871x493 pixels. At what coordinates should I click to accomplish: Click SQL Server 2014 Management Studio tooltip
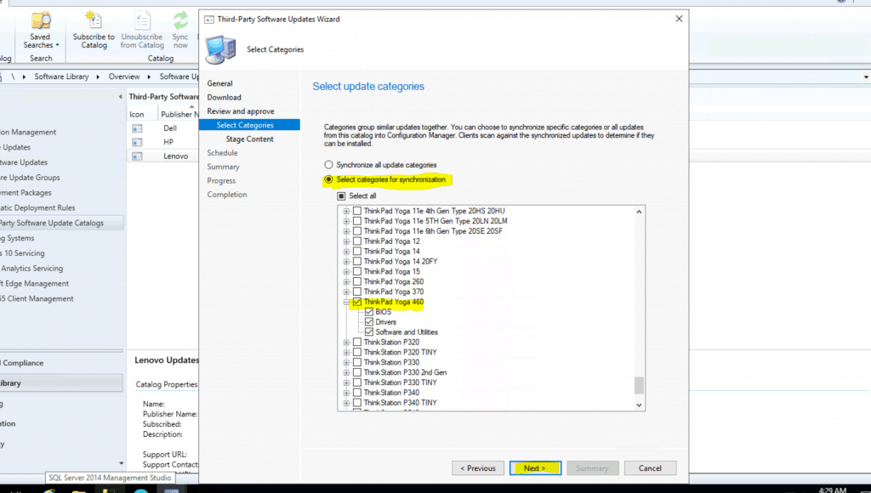[110, 478]
